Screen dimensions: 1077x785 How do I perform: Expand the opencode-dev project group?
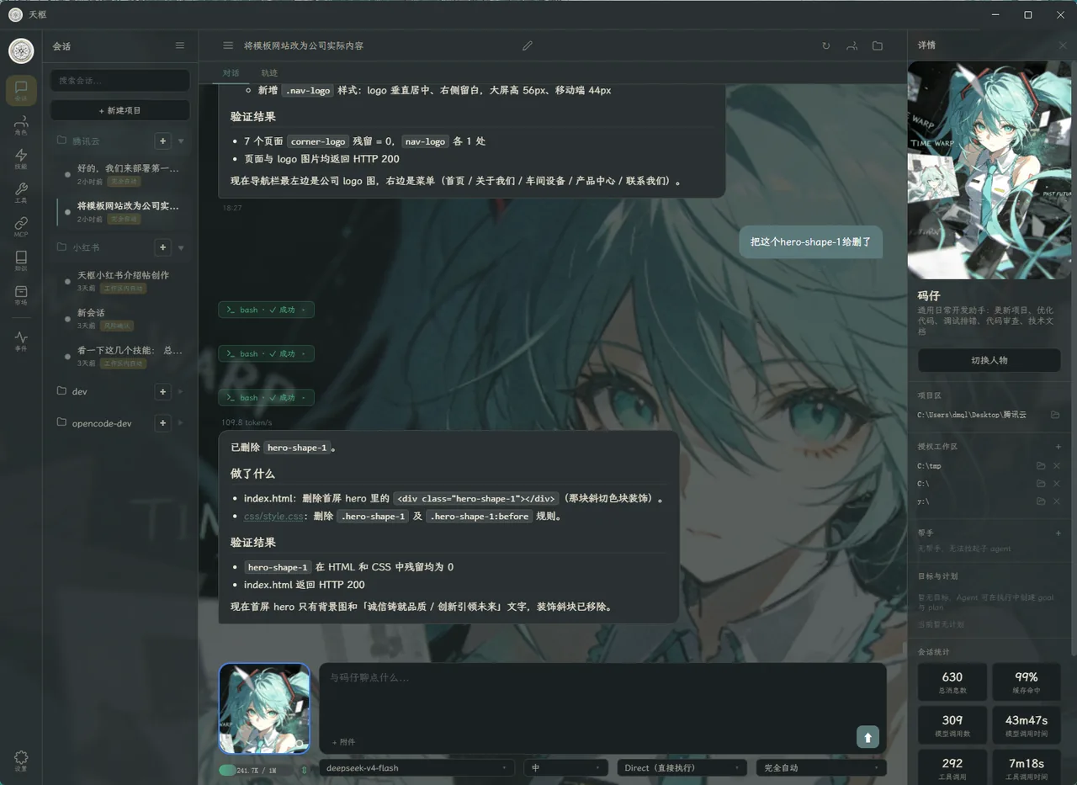[181, 422]
